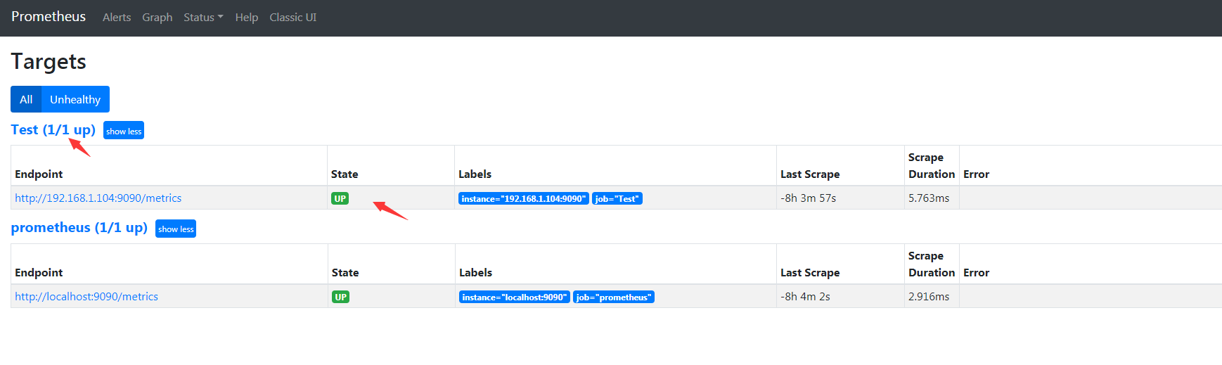
Task: Open the Status dropdown menu
Action: pos(202,18)
